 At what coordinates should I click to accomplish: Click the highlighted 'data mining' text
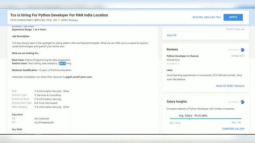(65, 64)
